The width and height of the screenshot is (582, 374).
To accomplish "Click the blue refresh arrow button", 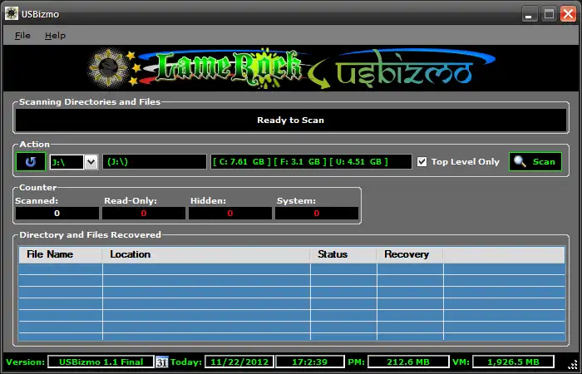I will [x=31, y=162].
